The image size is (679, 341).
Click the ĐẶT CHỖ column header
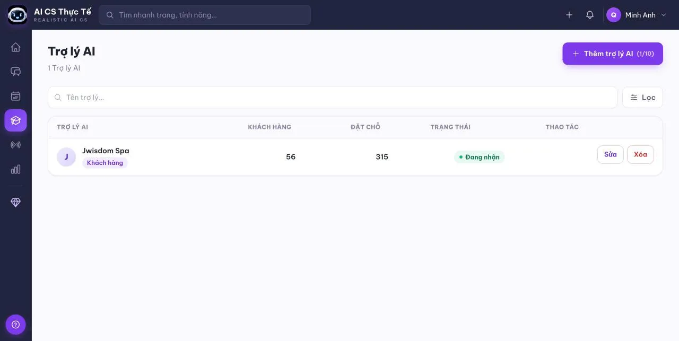click(365, 127)
